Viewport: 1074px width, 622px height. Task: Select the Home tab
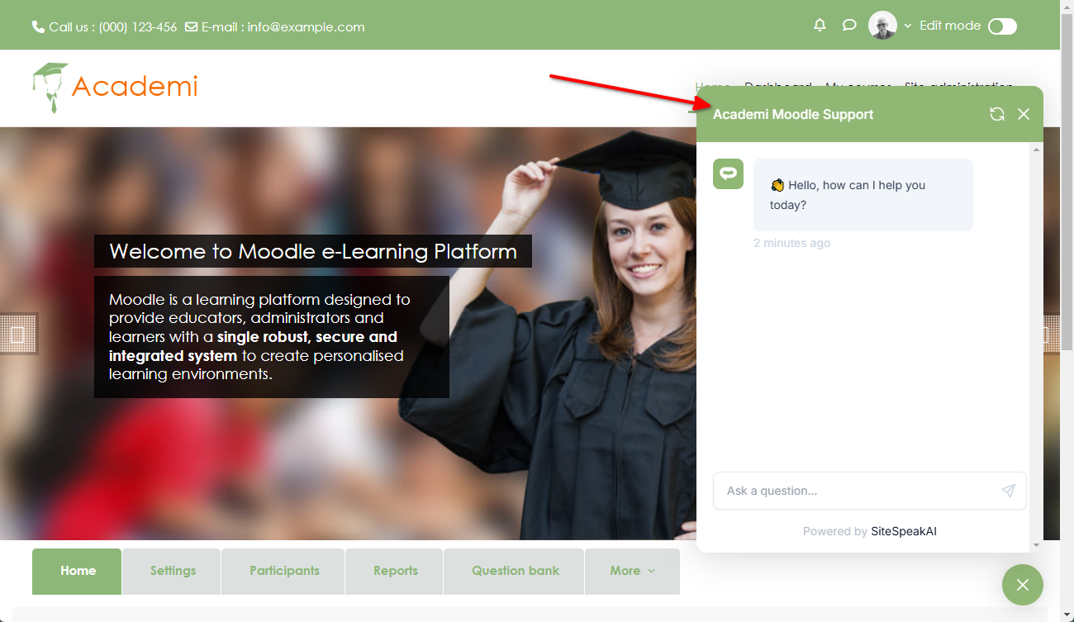[78, 571]
